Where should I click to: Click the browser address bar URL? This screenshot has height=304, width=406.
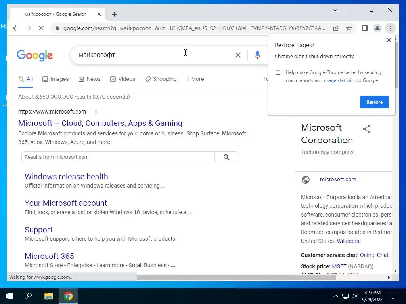click(x=194, y=28)
